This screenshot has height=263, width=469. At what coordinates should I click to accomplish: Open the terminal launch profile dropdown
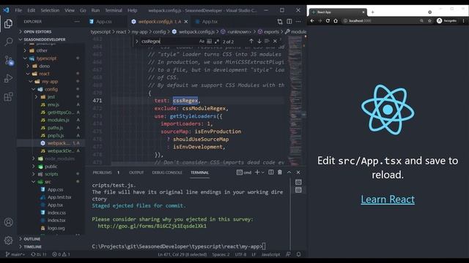coord(263,172)
